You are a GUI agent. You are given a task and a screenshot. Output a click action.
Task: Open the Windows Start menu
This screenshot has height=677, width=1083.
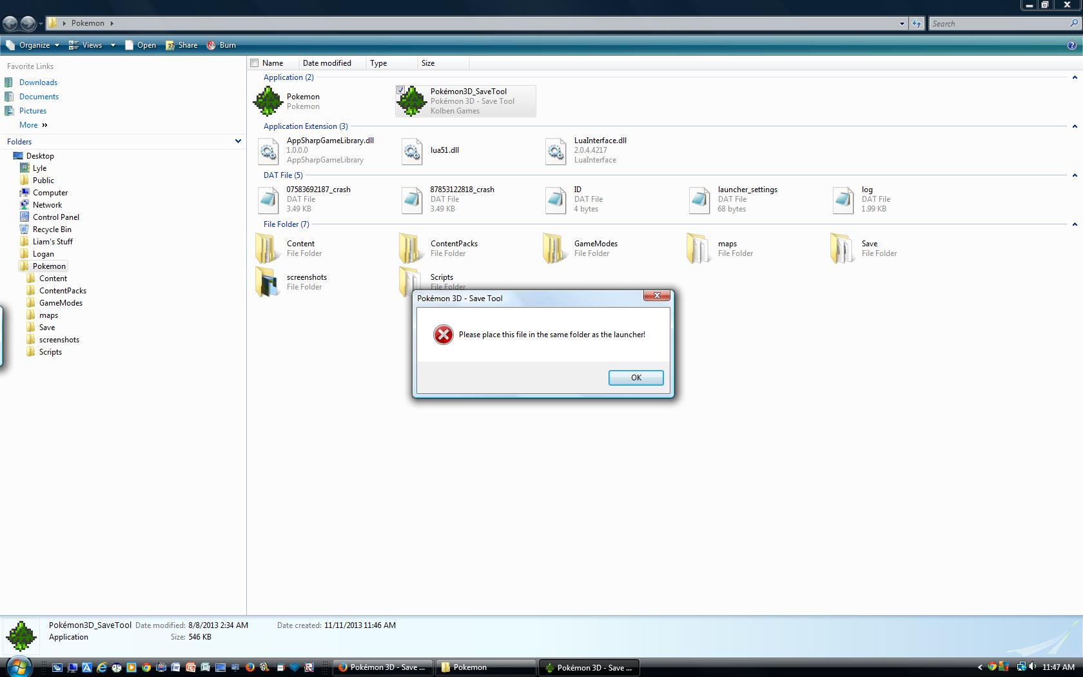(17, 667)
